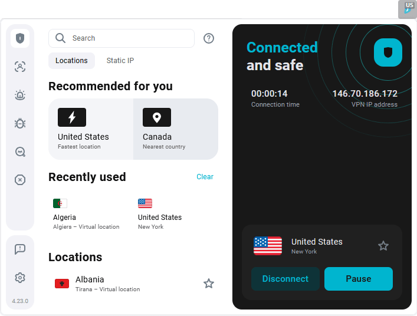The image size is (417, 316).
Task: Click the VPN IP address 146.70.186.172
Action: tap(365, 94)
